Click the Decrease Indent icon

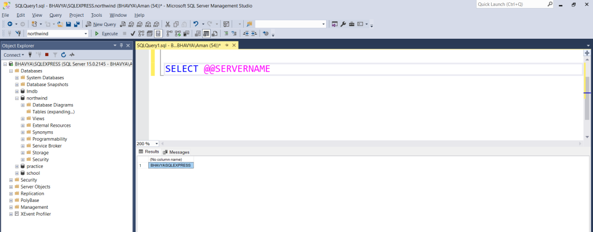click(246, 34)
